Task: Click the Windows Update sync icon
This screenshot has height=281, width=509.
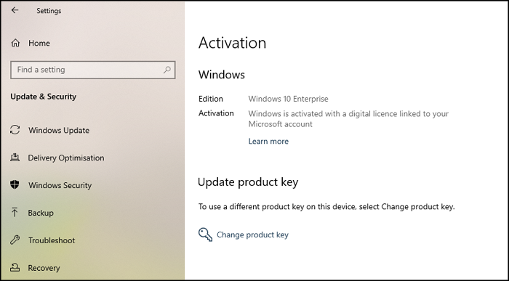Action: click(x=15, y=130)
